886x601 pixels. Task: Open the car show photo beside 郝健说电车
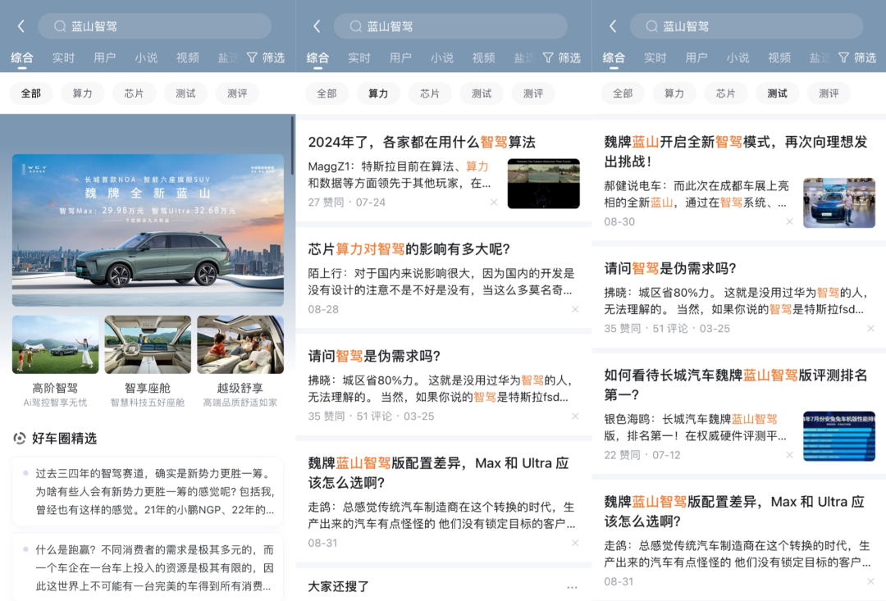(x=839, y=203)
